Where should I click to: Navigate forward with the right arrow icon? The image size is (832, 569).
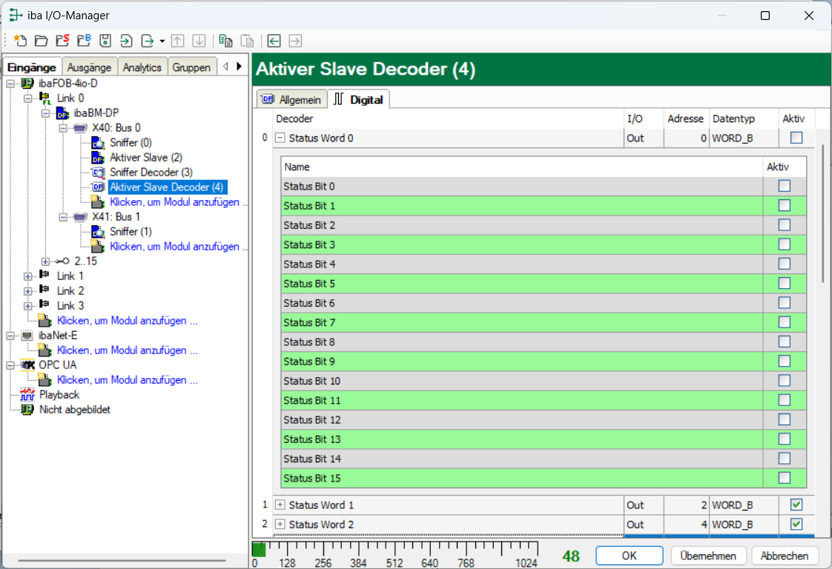(x=296, y=41)
